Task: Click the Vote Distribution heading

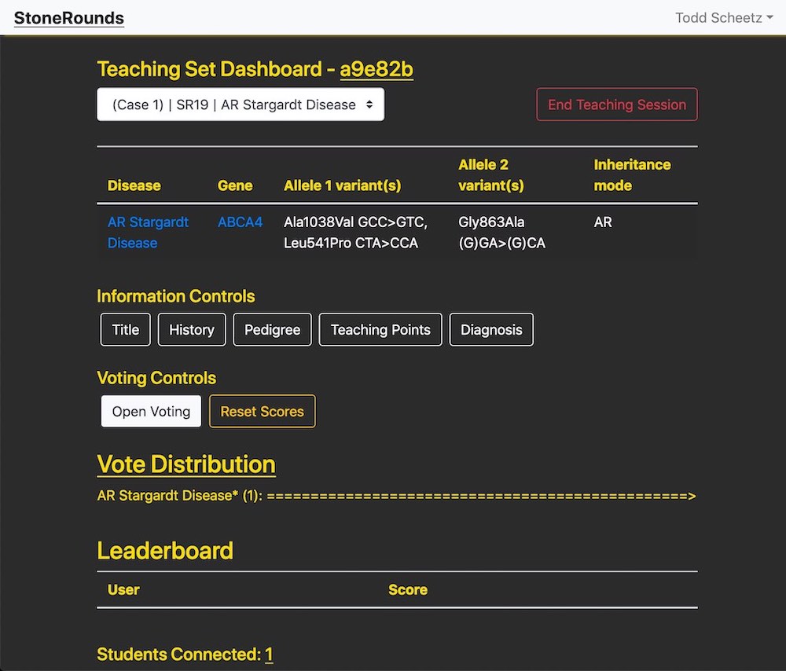Action: [x=186, y=464]
